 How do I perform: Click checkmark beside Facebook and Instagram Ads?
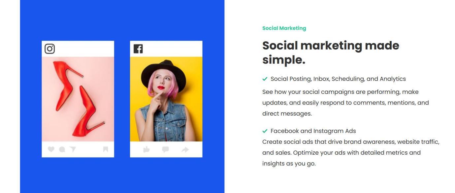click(265, 131)
